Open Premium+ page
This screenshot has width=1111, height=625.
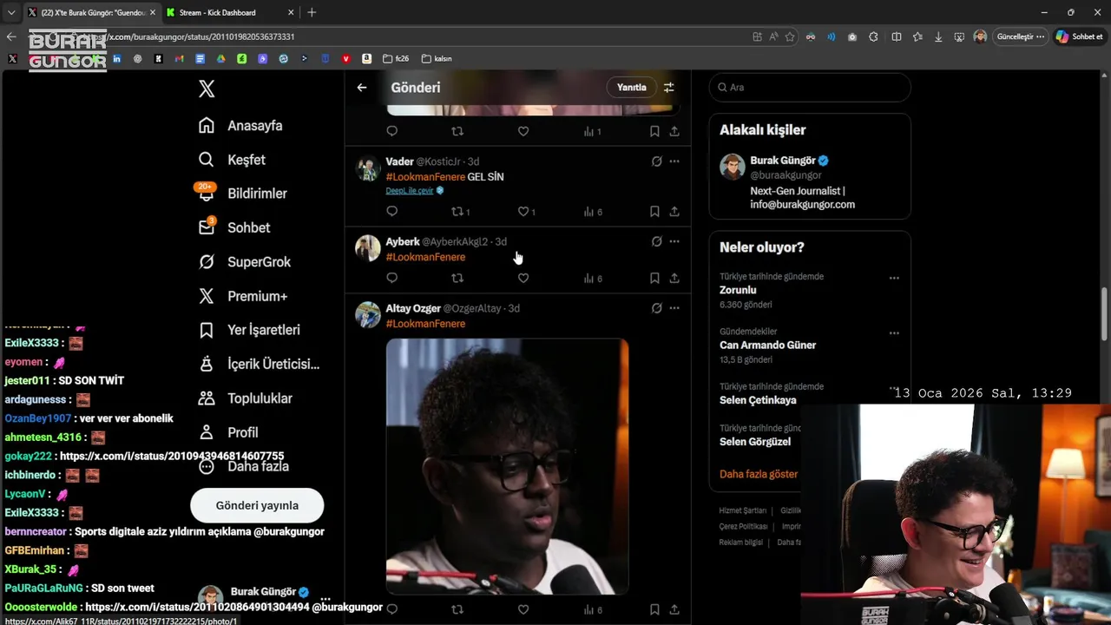click(x=243, y=296)
